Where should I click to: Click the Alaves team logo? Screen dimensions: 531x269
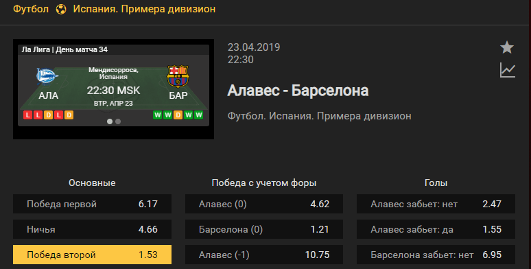click(47, 76)
